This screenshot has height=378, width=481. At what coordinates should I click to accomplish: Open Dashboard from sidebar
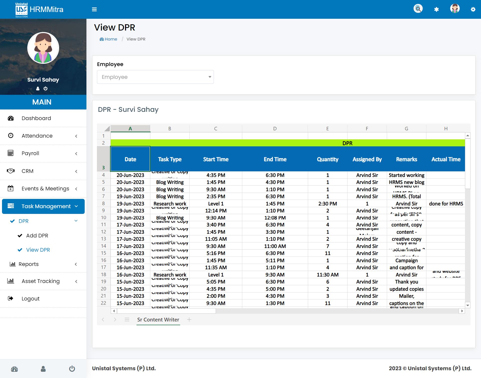(43, 118)
